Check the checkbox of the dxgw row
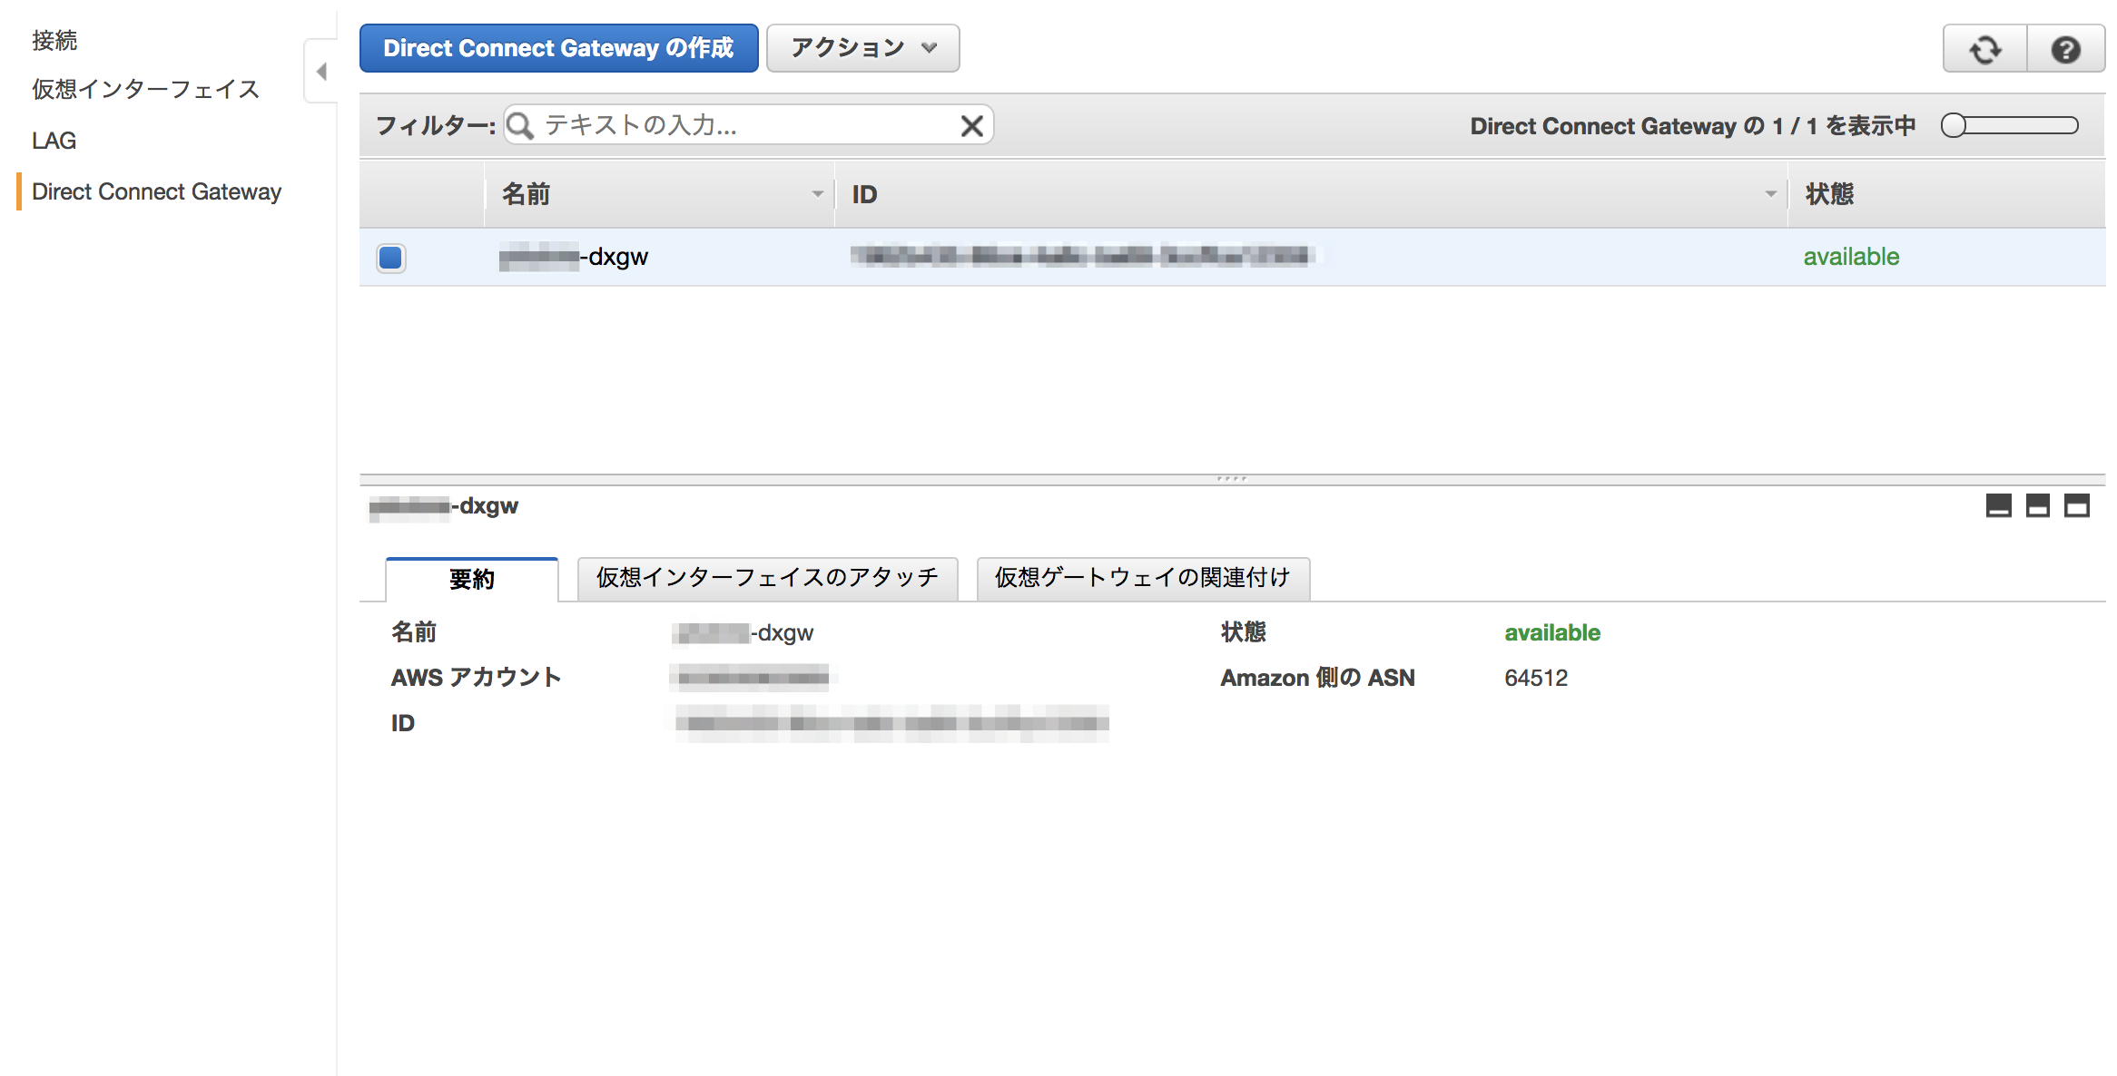 coord(391,257)
